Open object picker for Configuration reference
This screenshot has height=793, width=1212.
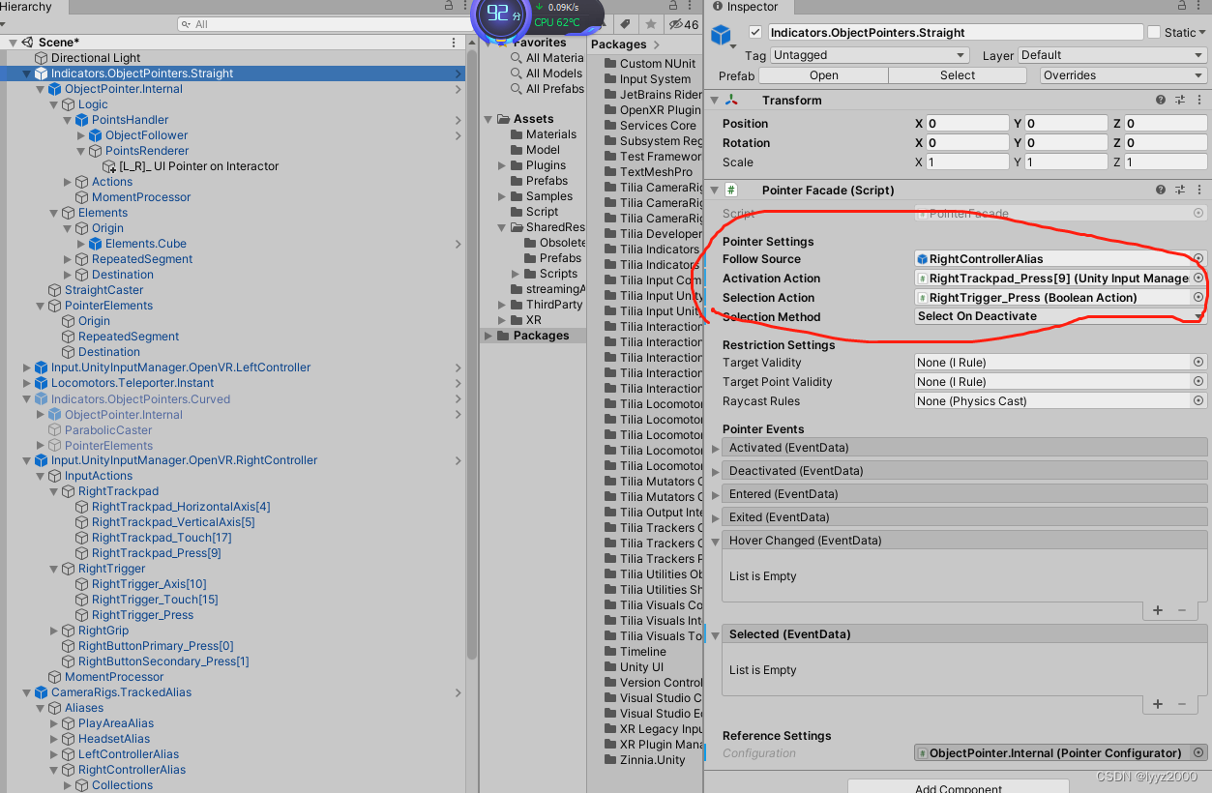[x=1198, y=752]
